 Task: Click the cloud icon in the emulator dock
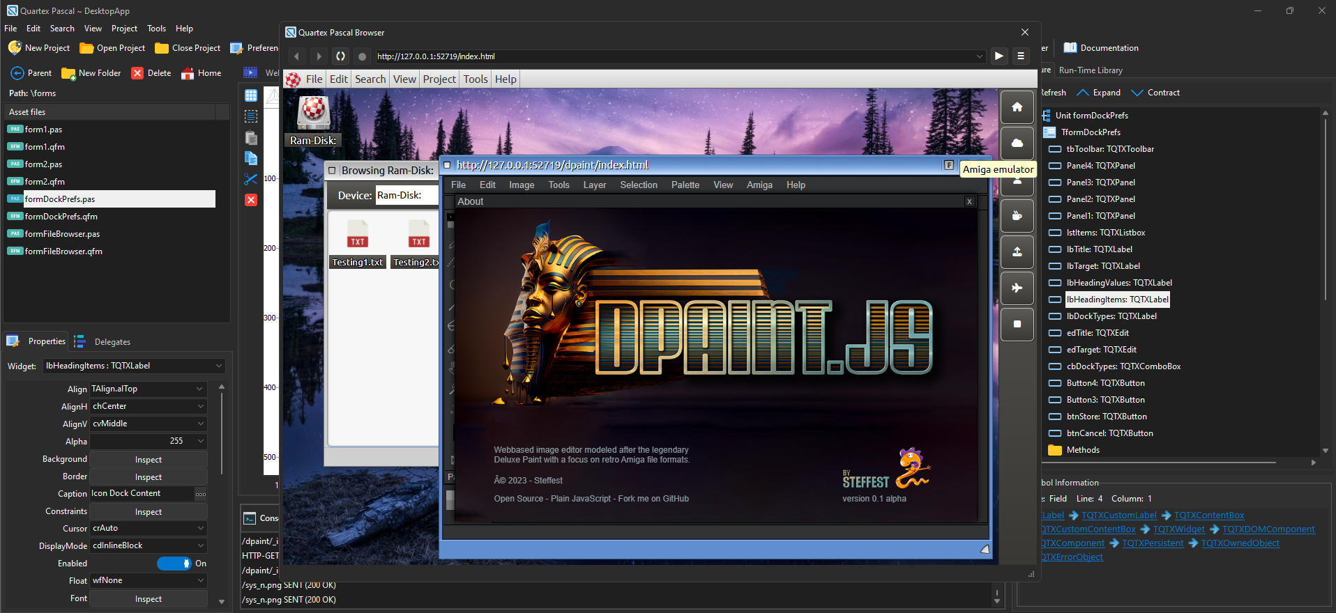(1017, 143)
